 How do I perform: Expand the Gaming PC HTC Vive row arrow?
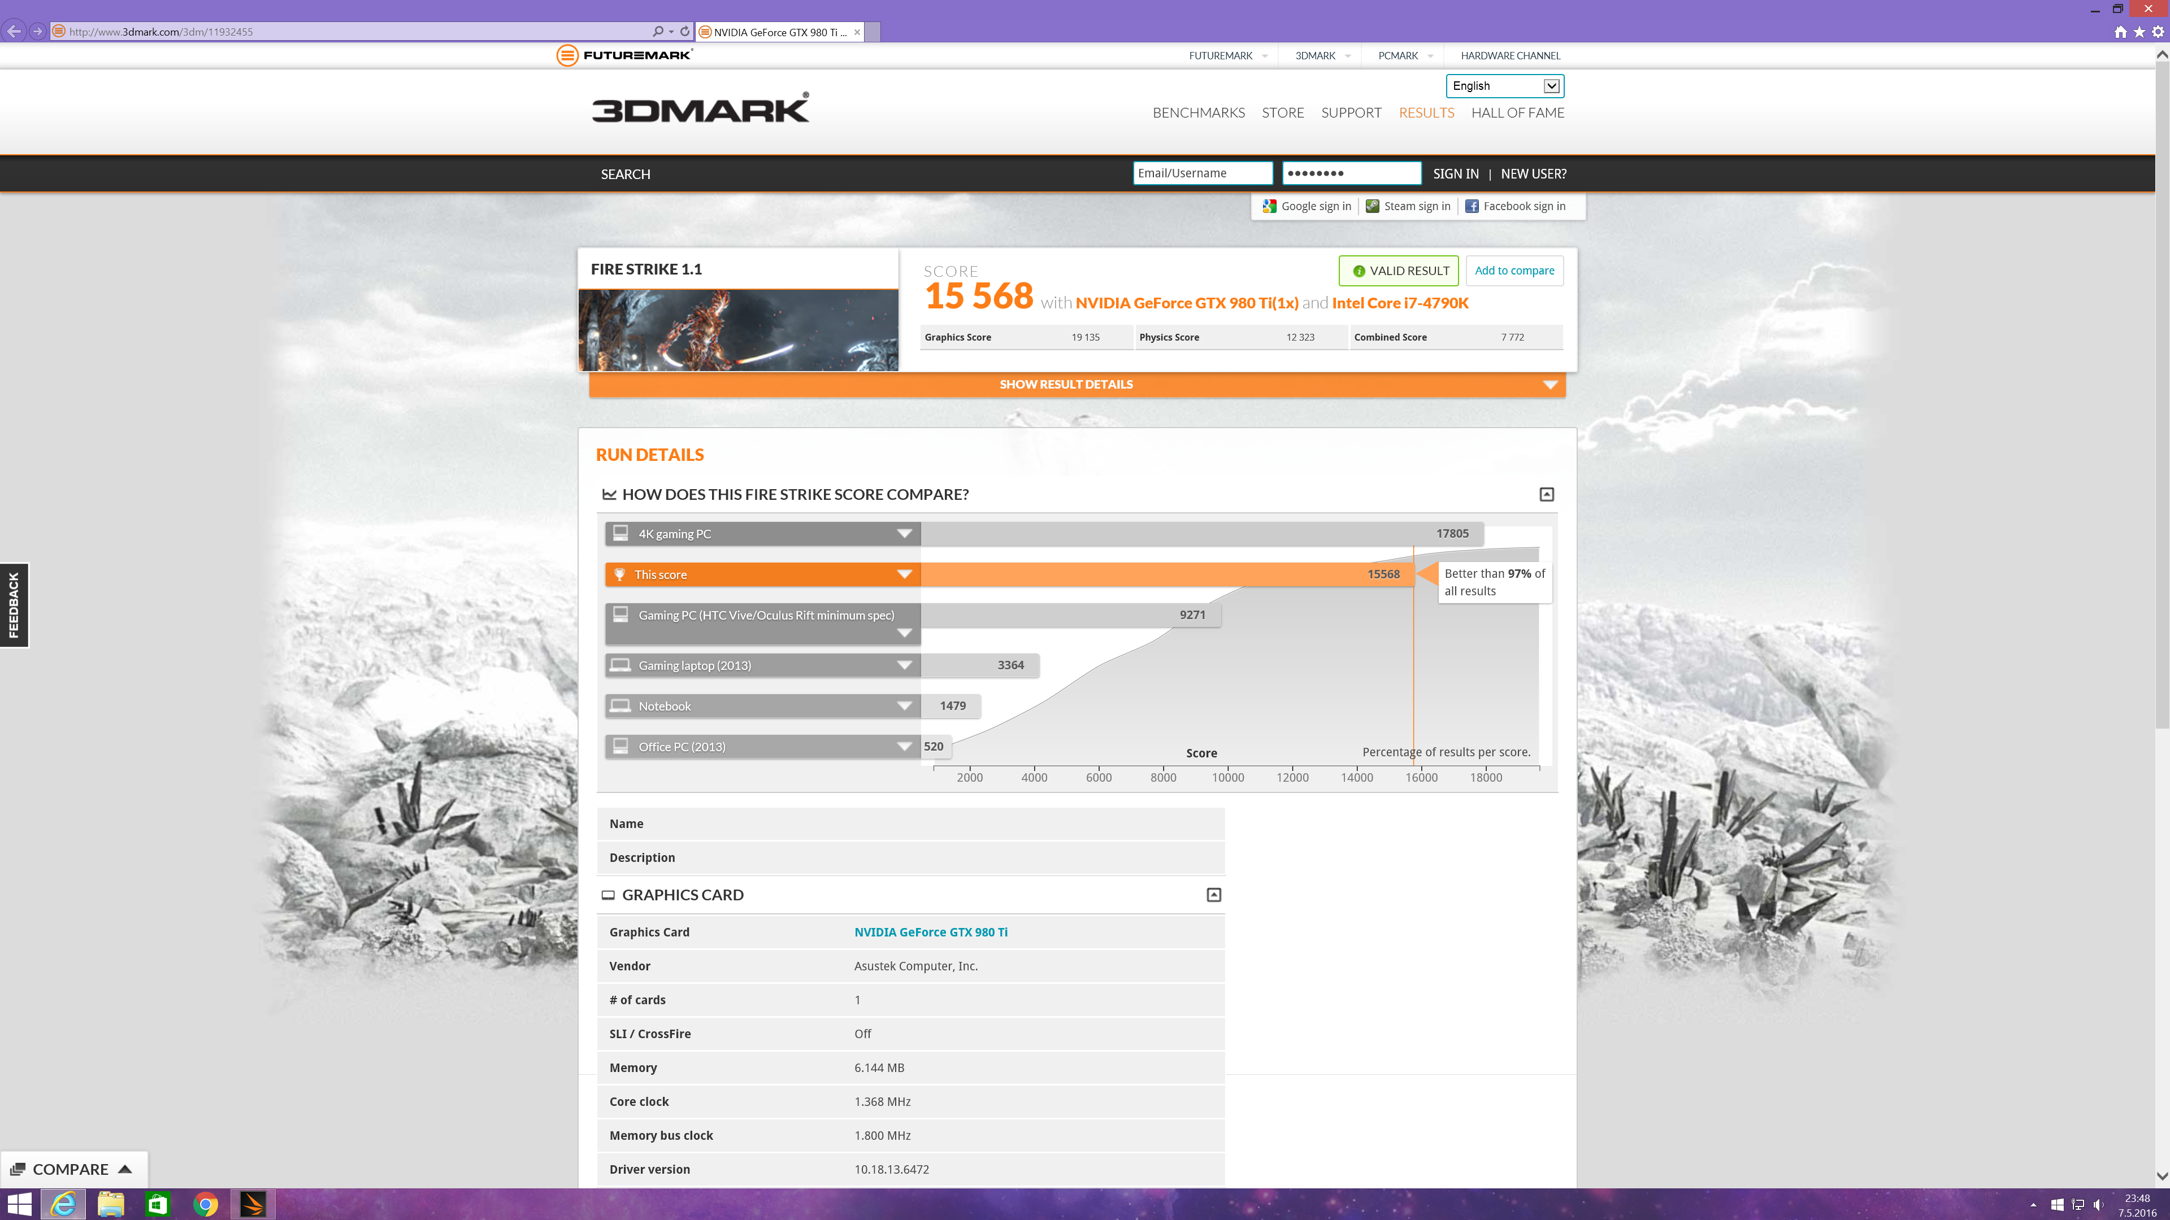(x=904, y=633)
